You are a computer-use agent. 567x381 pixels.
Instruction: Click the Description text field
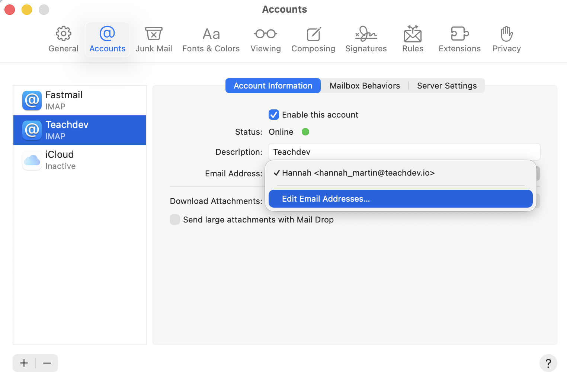tap(404, 152)
